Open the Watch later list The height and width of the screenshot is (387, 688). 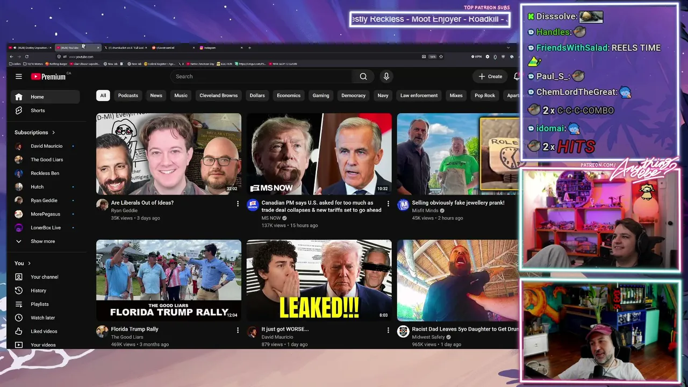pyautogui.click(x=45, y=318)
